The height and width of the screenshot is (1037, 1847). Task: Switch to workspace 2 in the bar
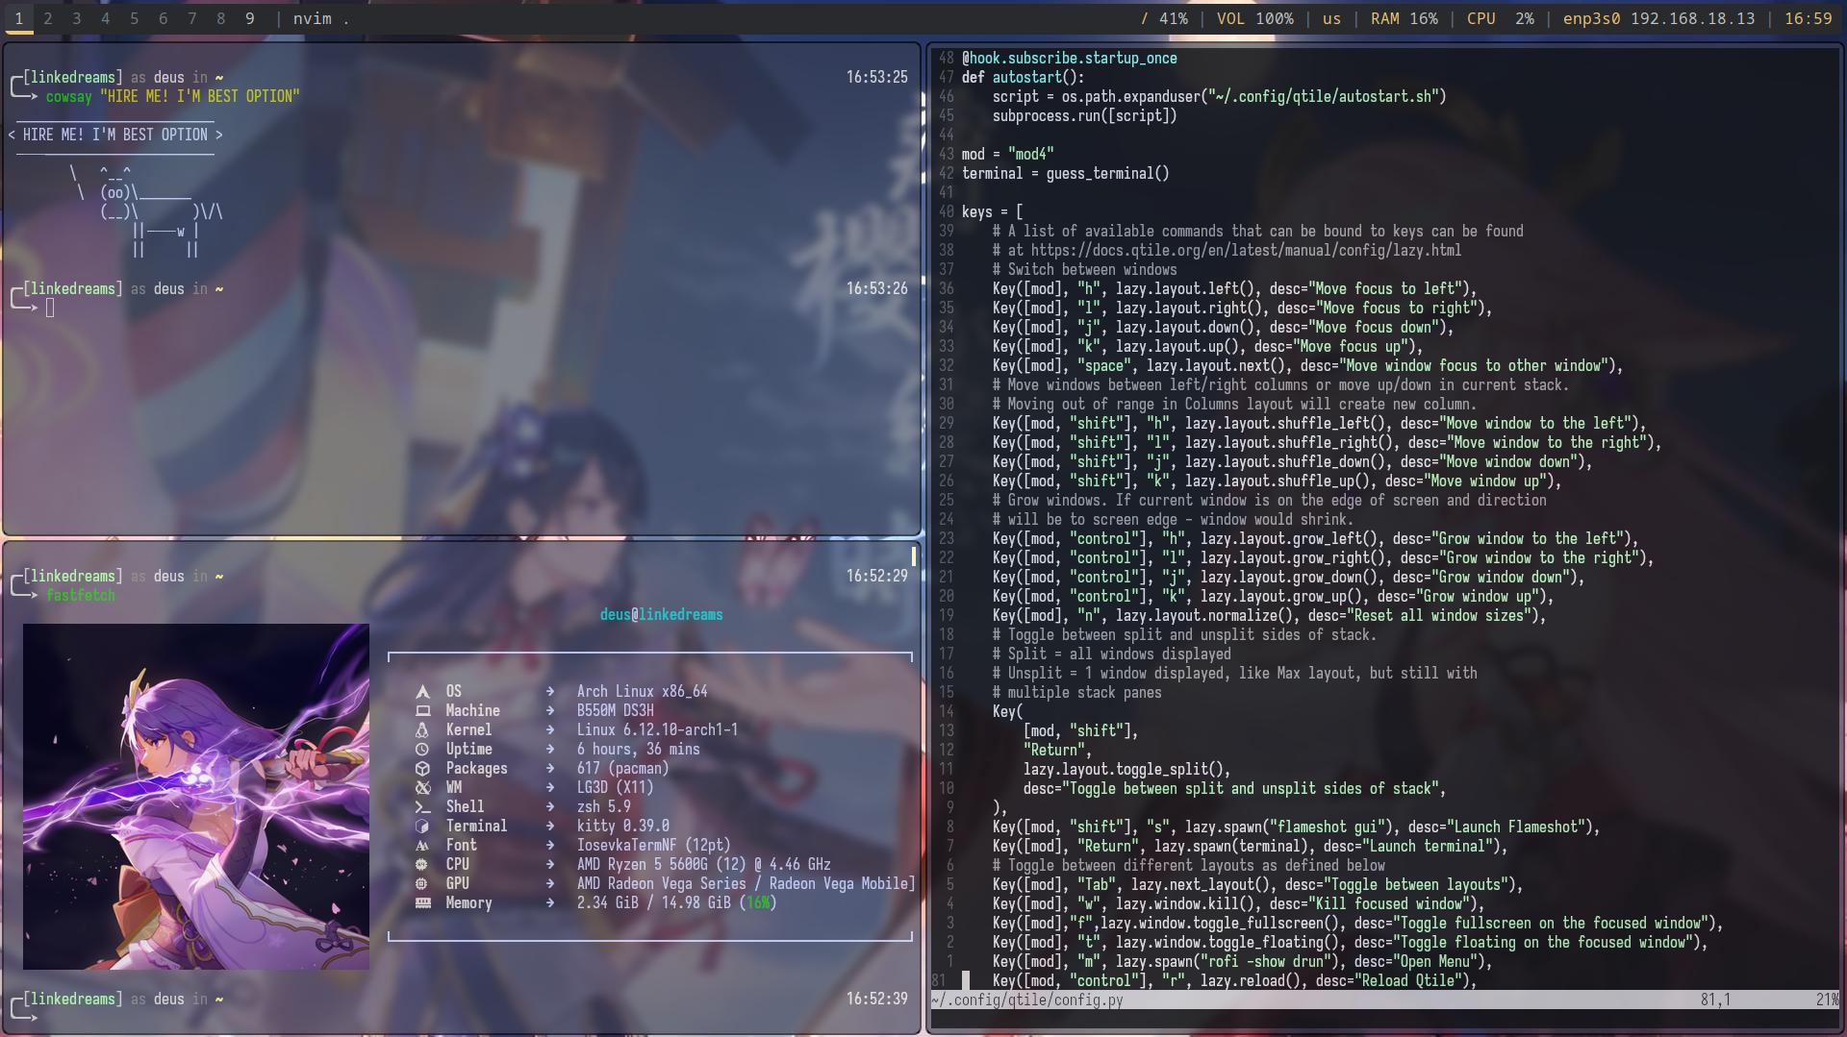pos(47,18)
